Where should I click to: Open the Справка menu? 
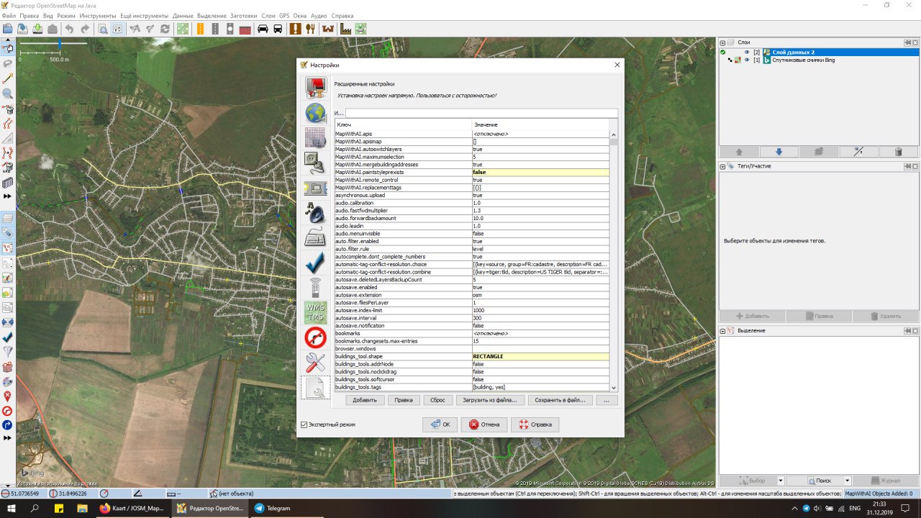point(342,15)
